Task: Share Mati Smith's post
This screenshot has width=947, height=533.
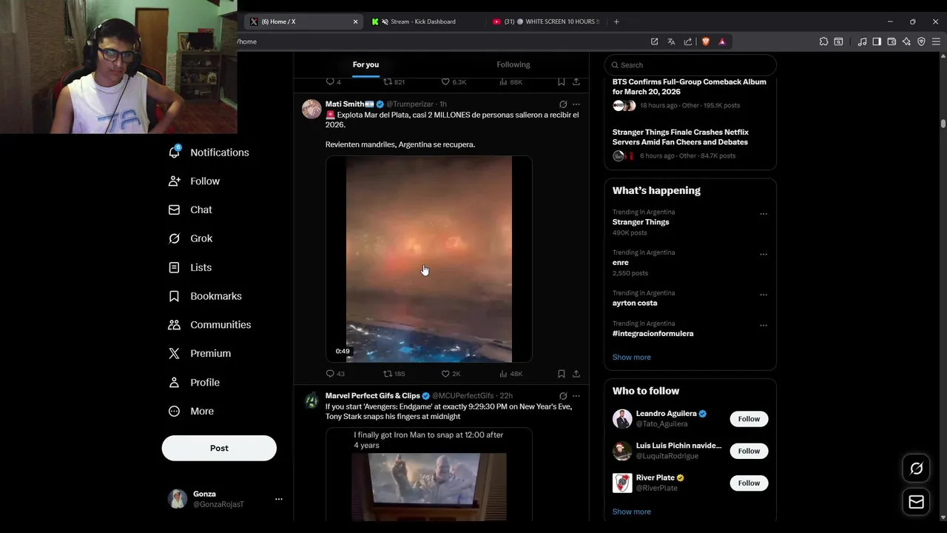Action: (576, 374)
